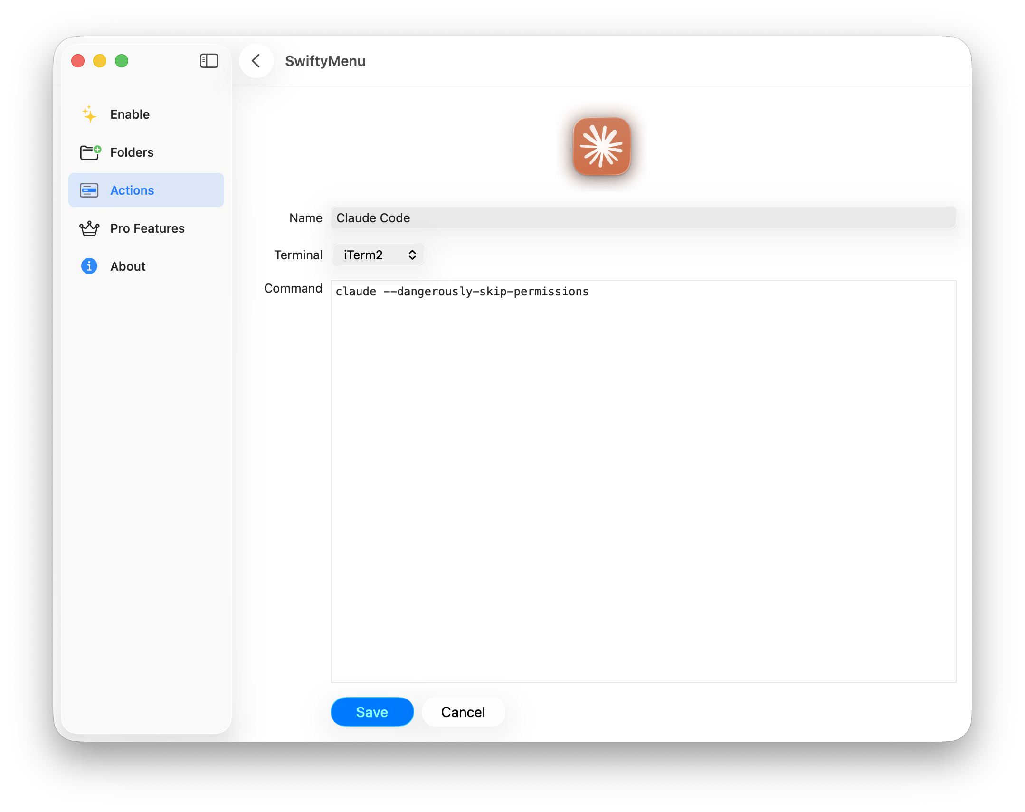This screenshot has height=812, width=1025.
Task: Click in the Command text area
Action: click(x=643, y=480)
